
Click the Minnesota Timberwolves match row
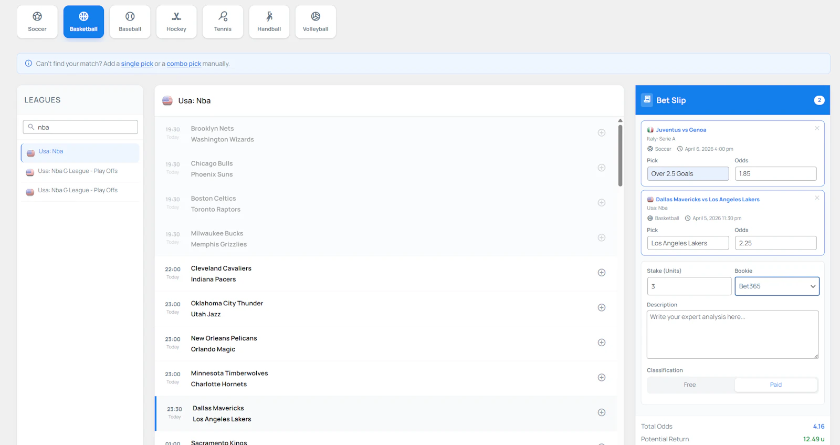click(x=386, y=379)
